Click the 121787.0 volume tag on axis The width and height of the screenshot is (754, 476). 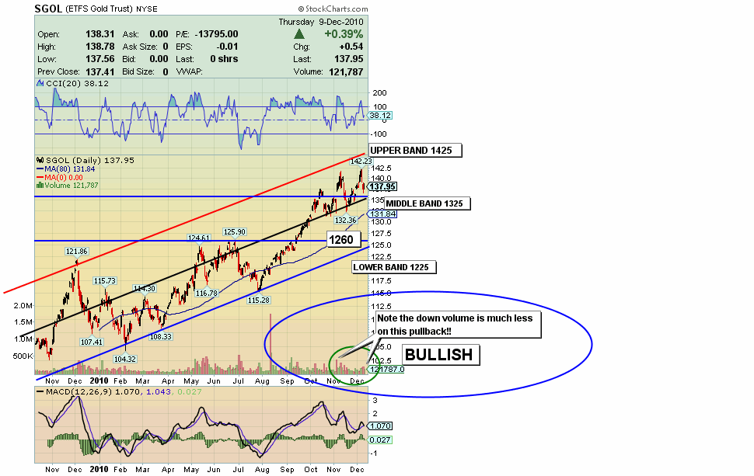(386, 370)
